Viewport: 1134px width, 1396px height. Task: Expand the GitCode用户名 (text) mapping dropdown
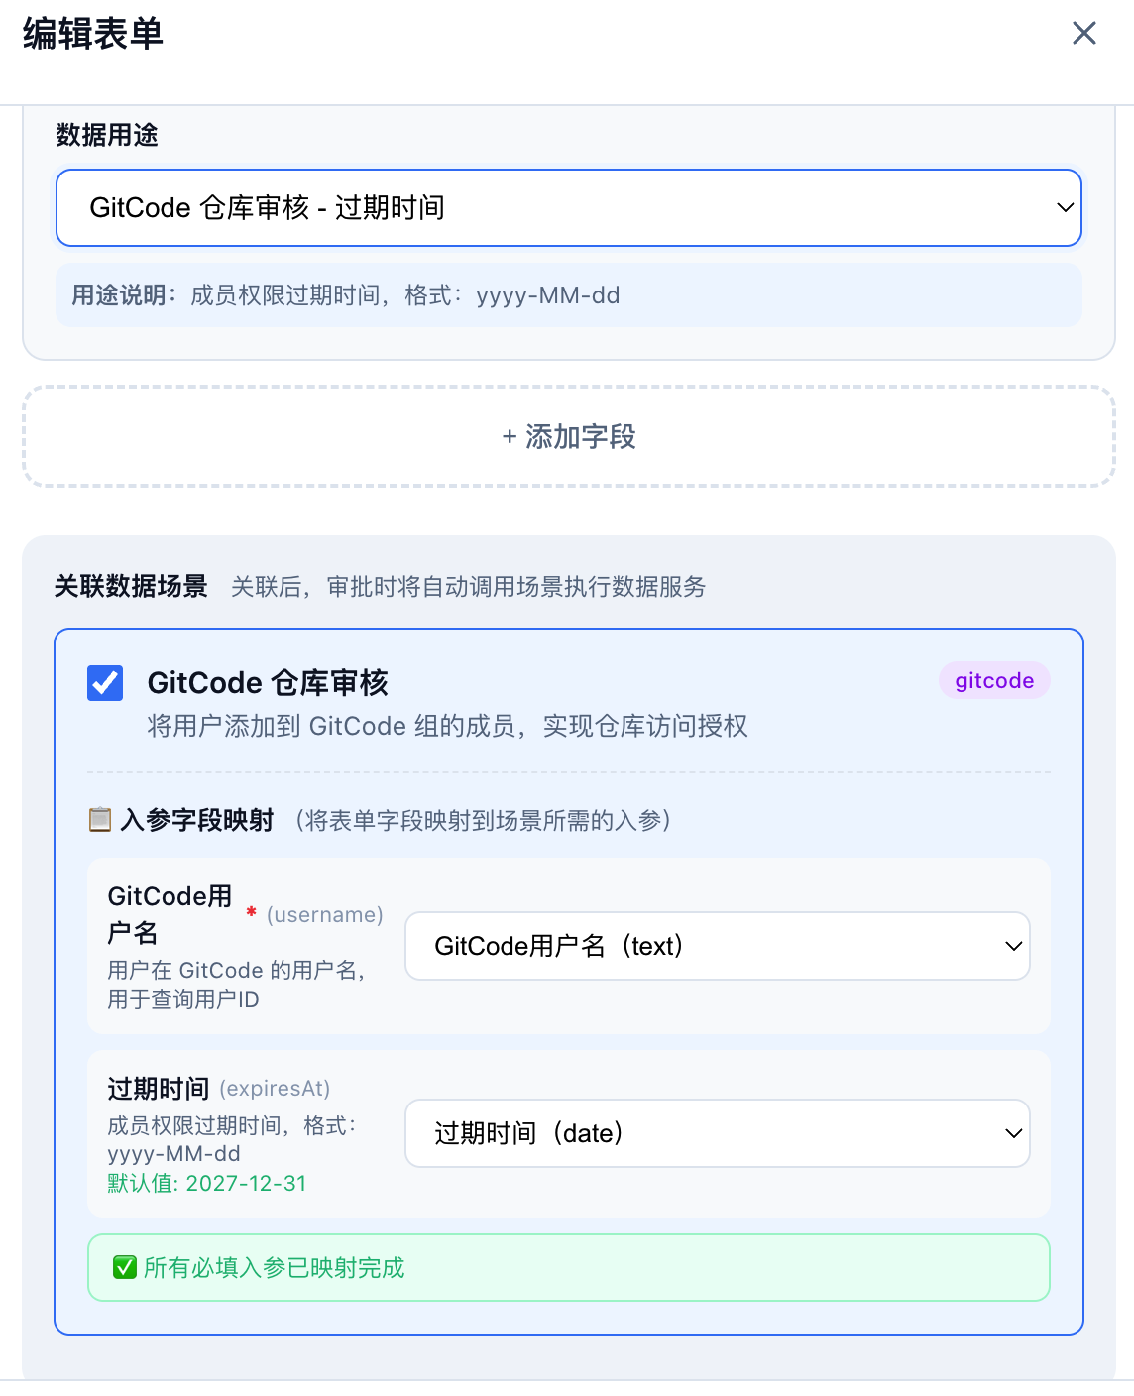coord(717,946)
